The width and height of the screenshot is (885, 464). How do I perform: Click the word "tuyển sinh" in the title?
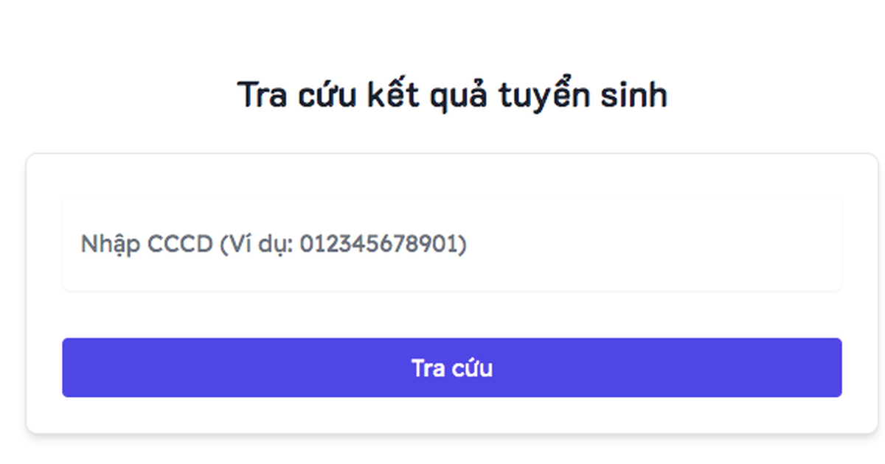[583, 95]
